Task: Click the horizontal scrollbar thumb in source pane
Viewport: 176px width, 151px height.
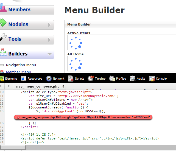Action: (13, 147)
